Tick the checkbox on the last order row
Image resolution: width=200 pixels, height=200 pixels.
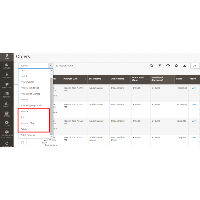click(23, 143)
